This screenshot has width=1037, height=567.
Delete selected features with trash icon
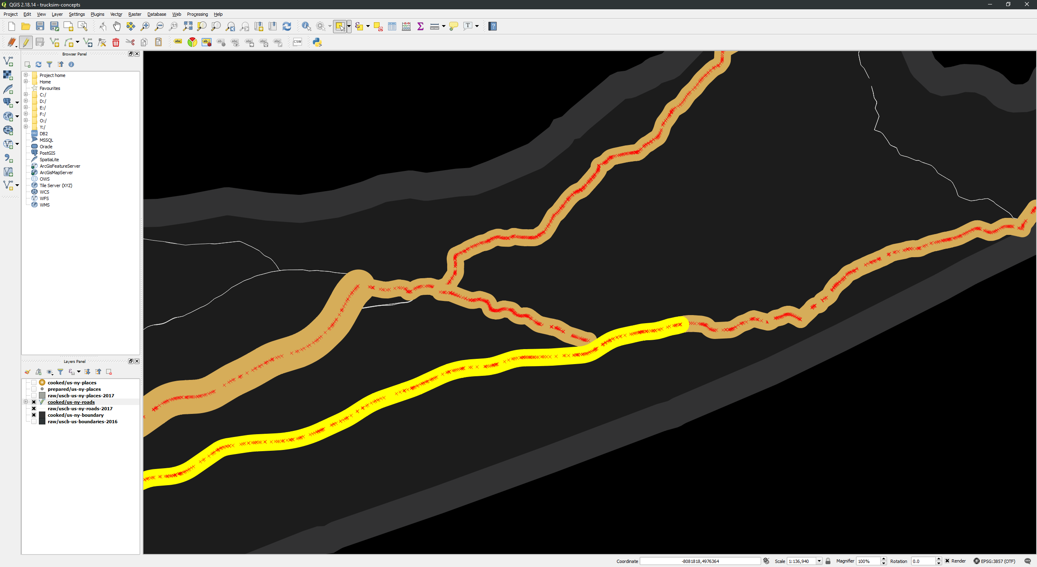(x=116, y=42)
